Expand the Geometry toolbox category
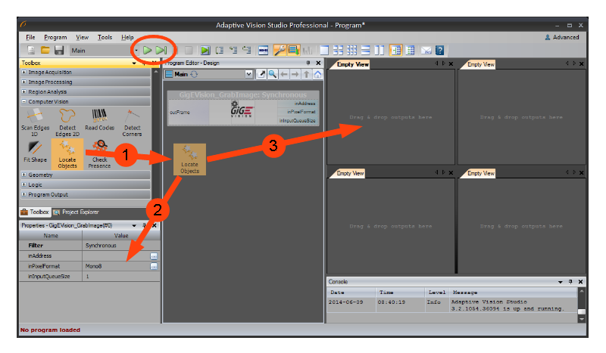 (24, 175)
